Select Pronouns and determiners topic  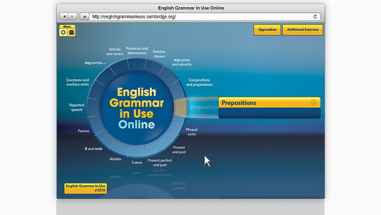click(137, 51)
